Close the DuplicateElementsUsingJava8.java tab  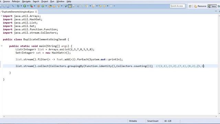[x=36, y=12]
